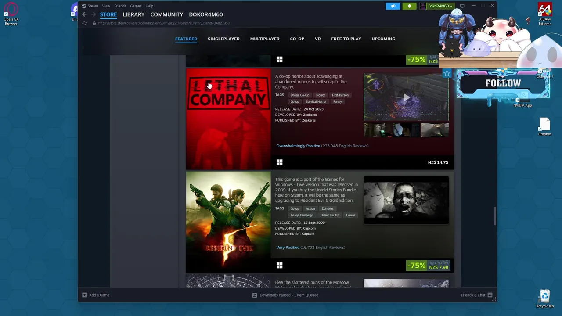Image resolution: width=562 pixels, height=316 pixels.
Task: Select the SINGLEPLAYER tab
Action: 223,39
